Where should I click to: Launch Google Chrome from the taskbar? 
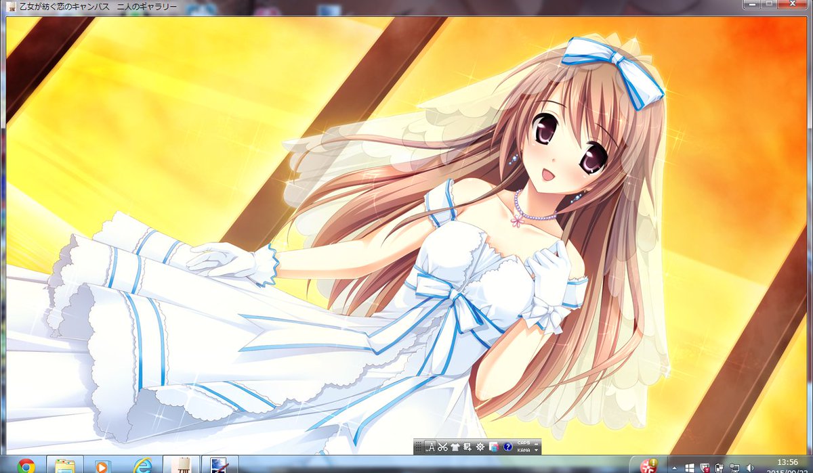(x=26, y=465)
